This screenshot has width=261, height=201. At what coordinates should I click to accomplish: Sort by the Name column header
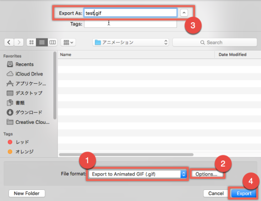coord(136,54)
